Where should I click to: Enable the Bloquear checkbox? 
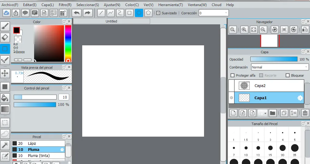[288, 75]
